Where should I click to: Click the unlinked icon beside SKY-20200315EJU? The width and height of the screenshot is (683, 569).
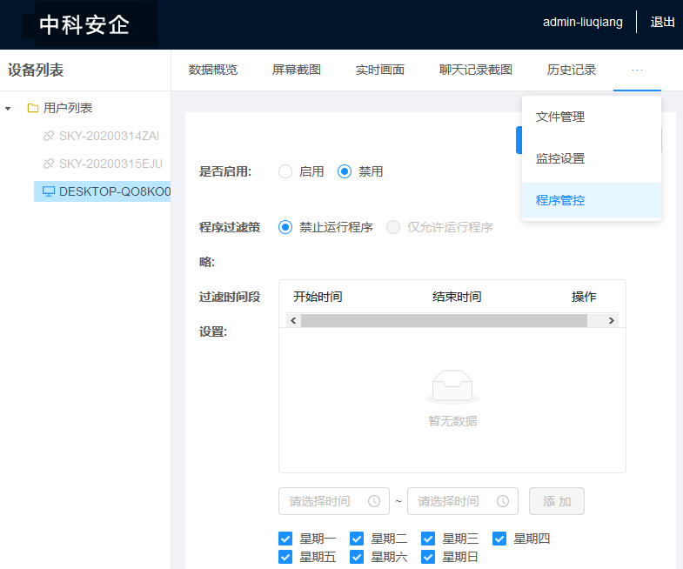[x=49, y=164]
